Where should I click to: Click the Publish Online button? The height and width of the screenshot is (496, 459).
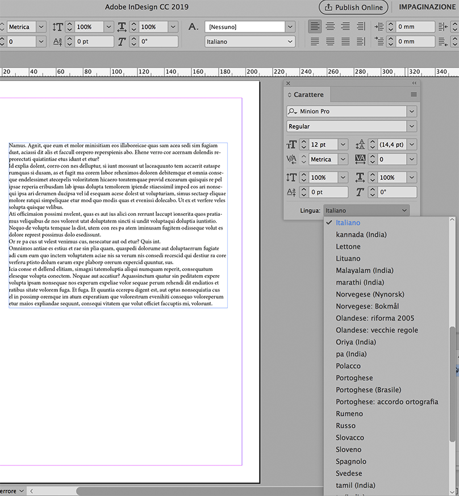pos(353,7)
